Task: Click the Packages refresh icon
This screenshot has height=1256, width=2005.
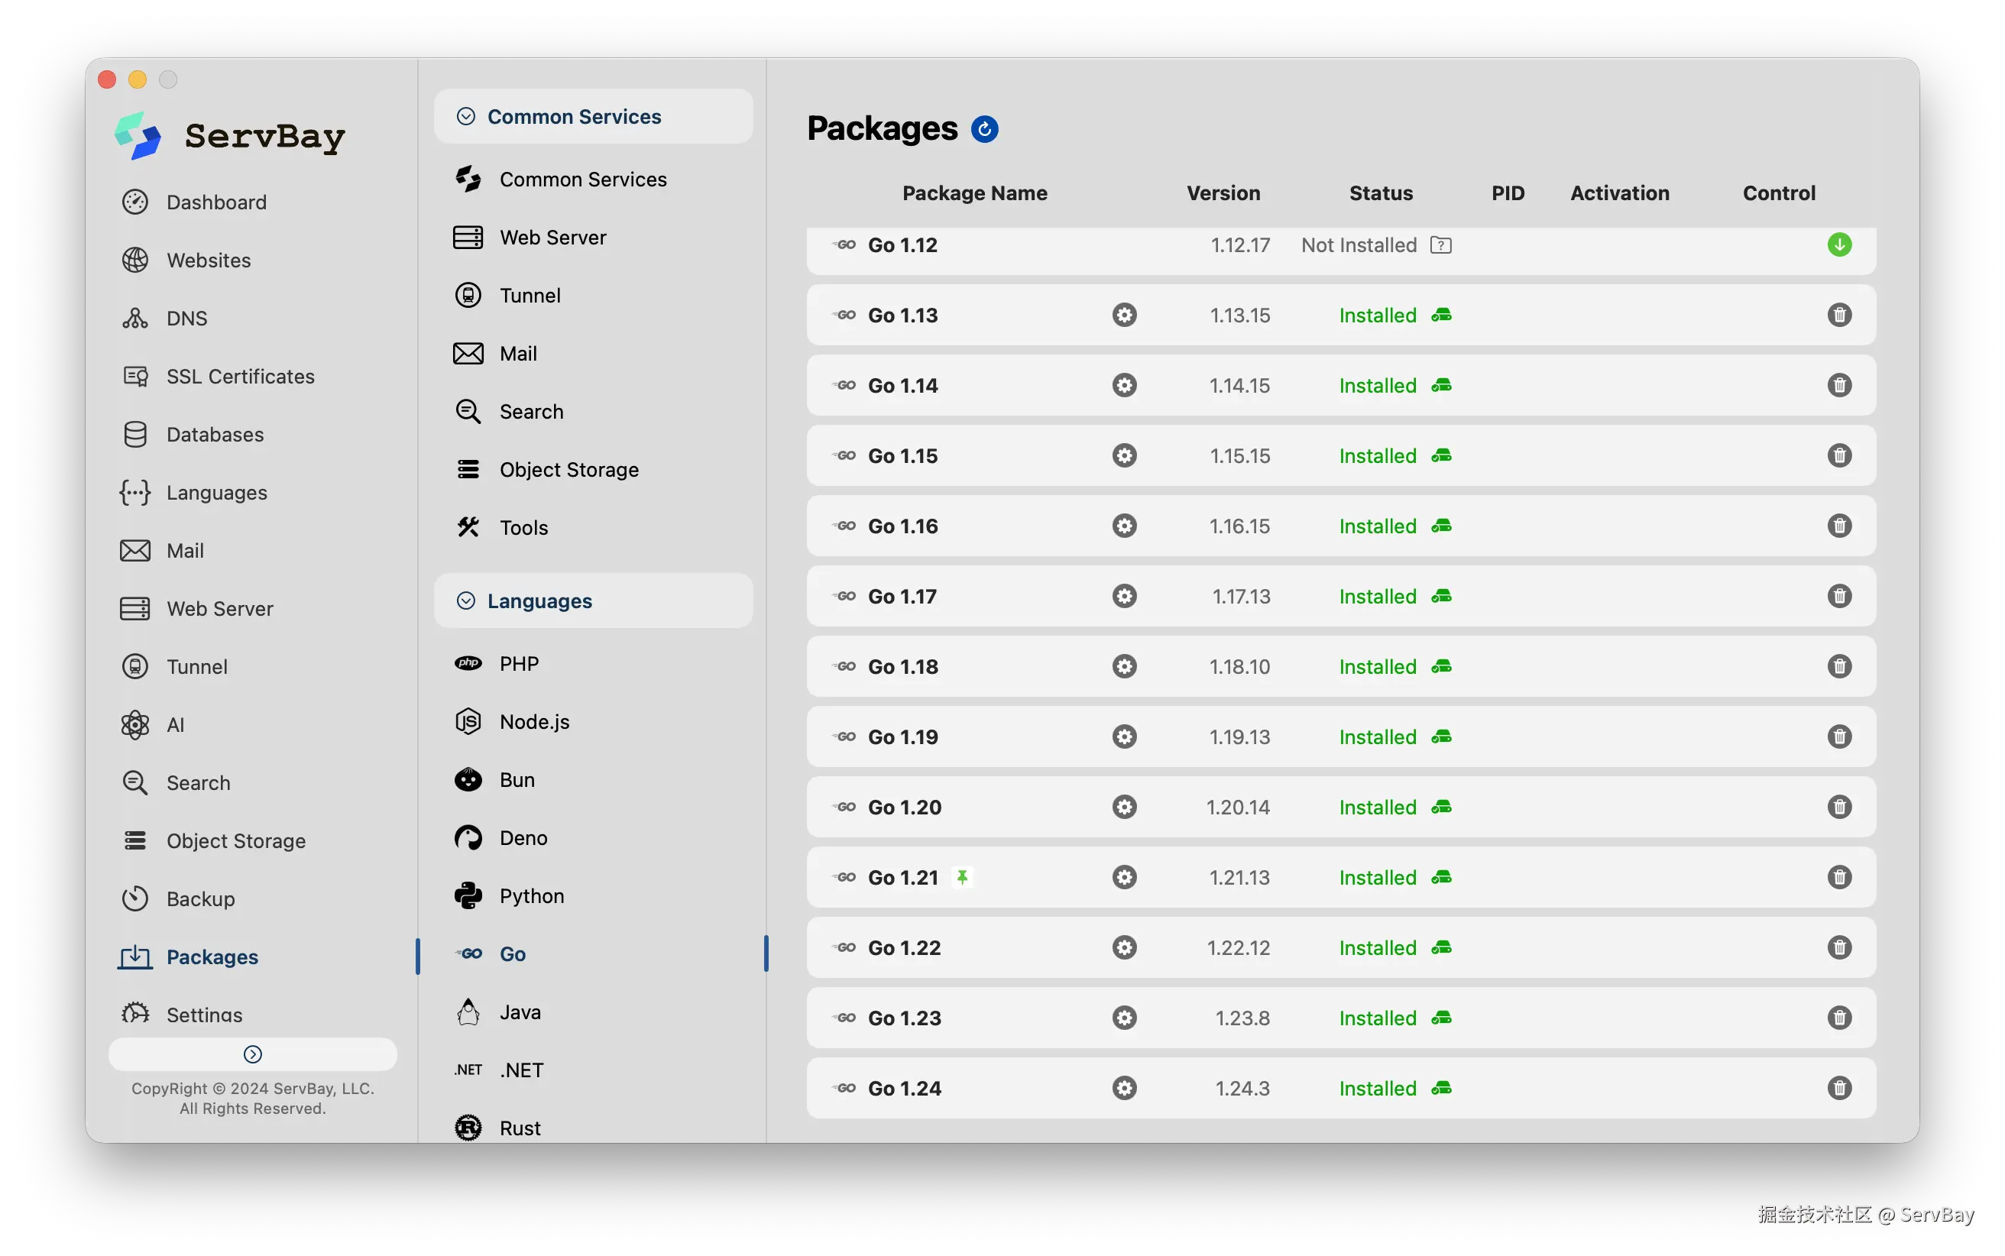Action: point(984,130)
